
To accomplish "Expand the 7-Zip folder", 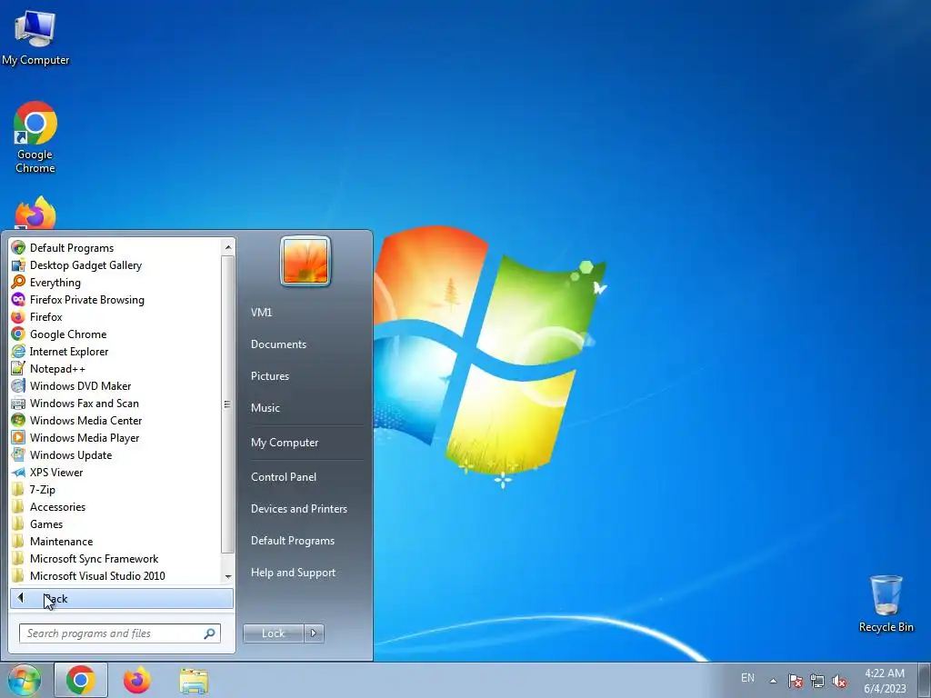I will pyautogui.click(x=115, y=490).
